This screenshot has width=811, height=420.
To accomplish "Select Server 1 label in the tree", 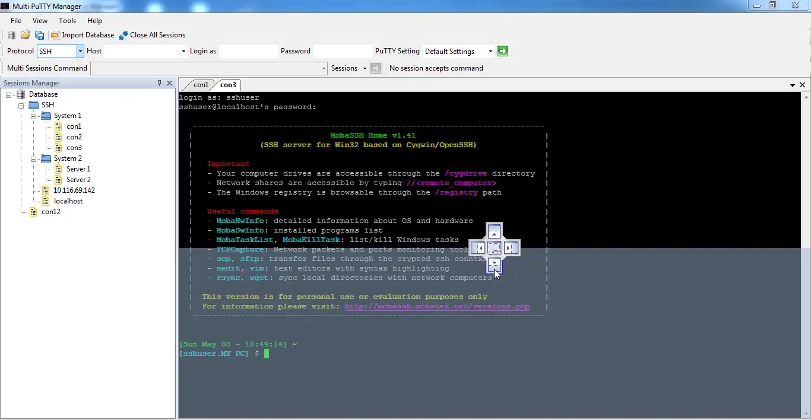I will point(78,169).
